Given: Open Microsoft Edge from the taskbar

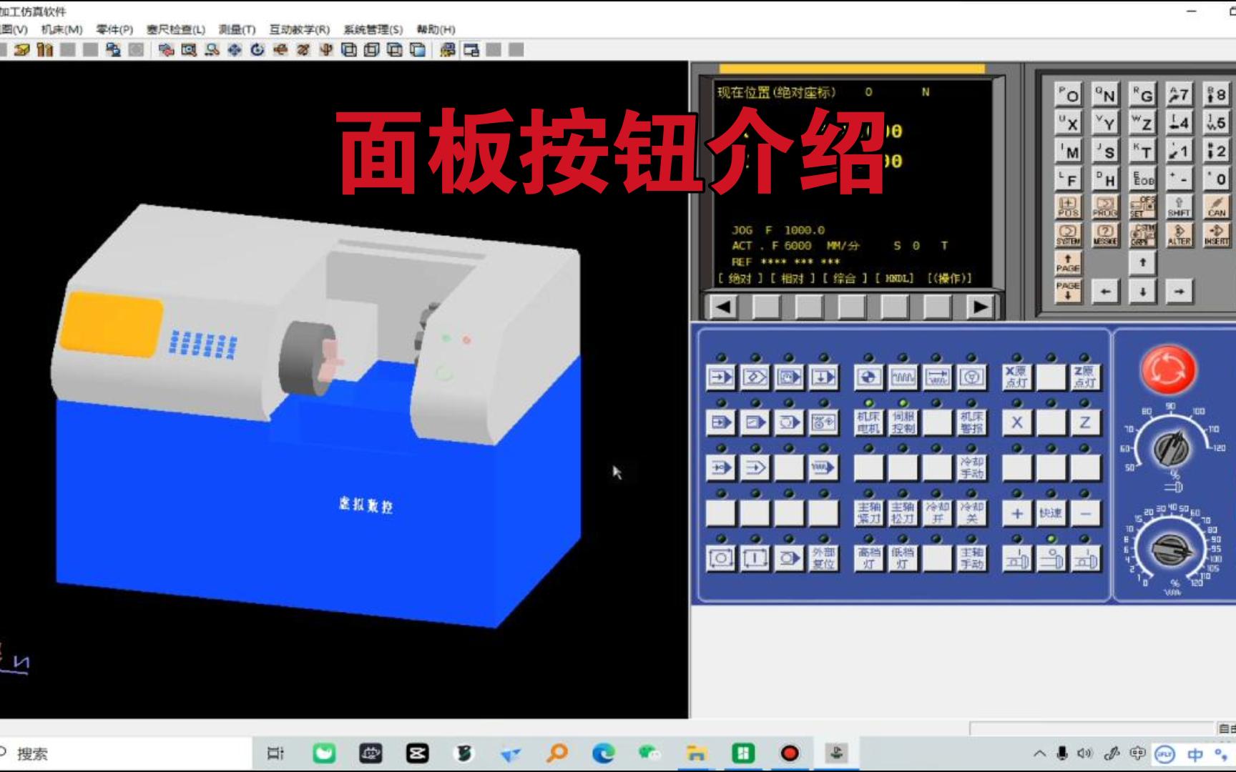Looking at the screenshot, I should tap(604, 752).
